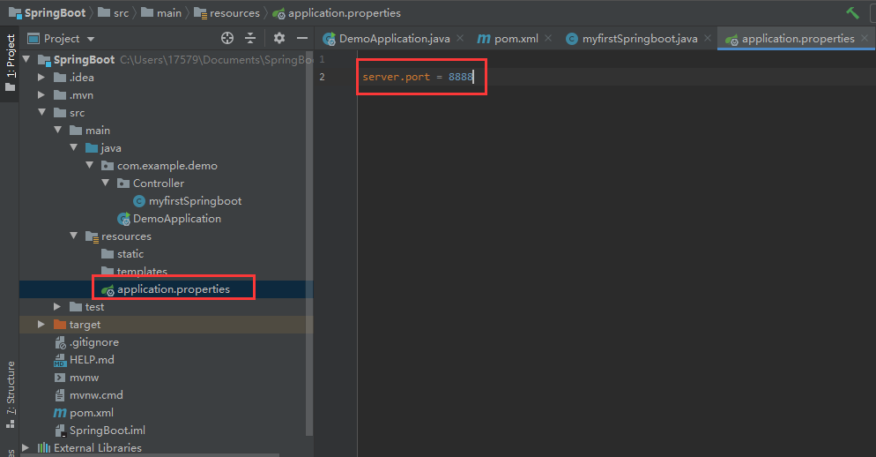Collapse the src folder
The height and width of the screenshot is (457, 876).
pyautogui.click(x=42, y=112)
